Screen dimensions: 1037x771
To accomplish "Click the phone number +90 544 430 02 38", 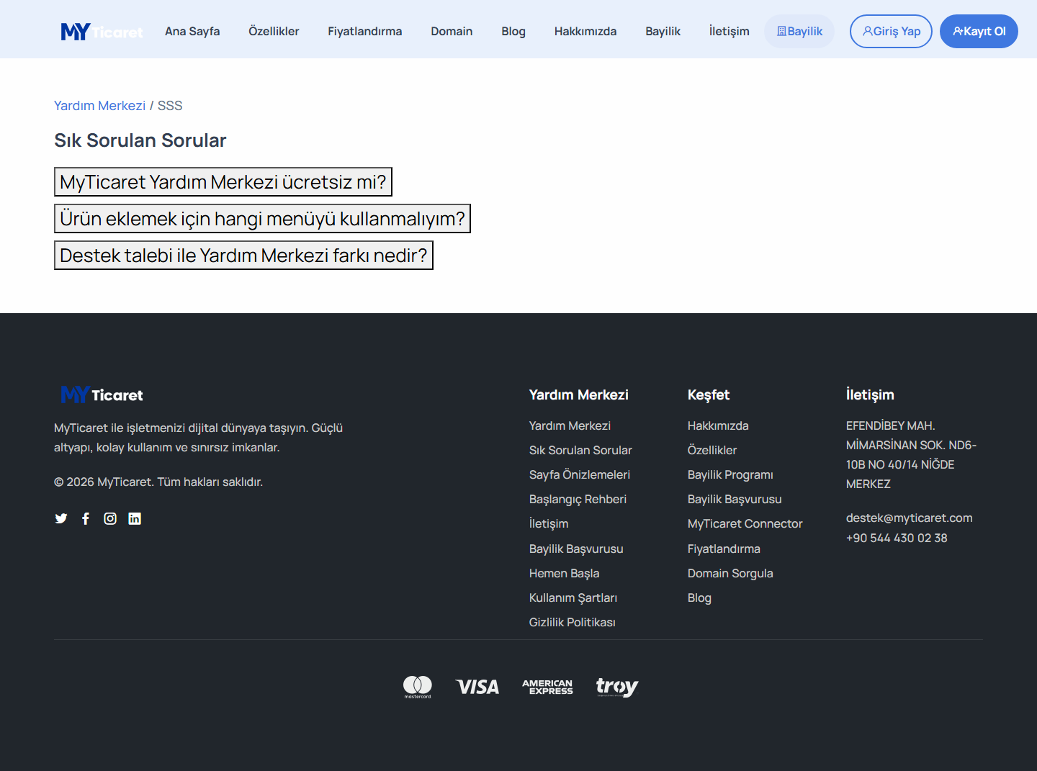I will (897, 538).
